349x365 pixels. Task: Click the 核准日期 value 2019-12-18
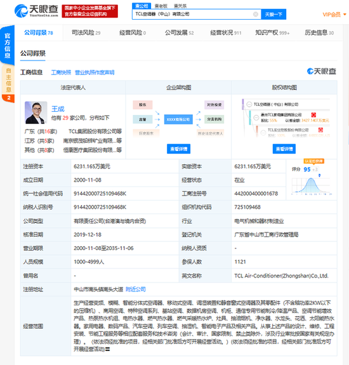click(88, 235)
